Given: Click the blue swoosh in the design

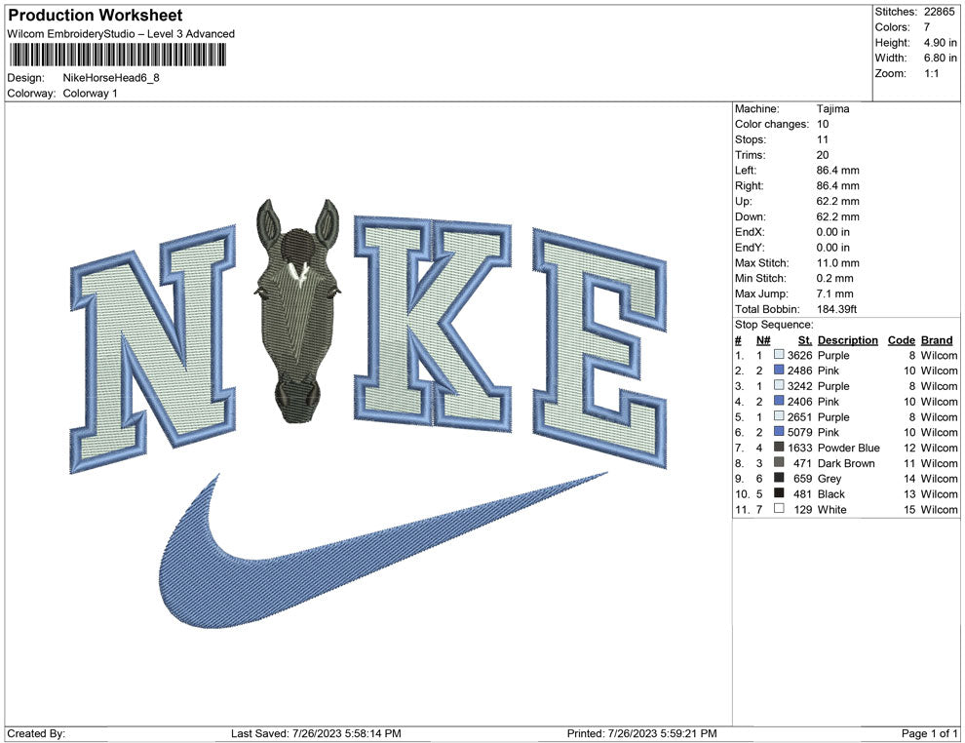Looking at the screenshot, I should (x=383, y=550).
